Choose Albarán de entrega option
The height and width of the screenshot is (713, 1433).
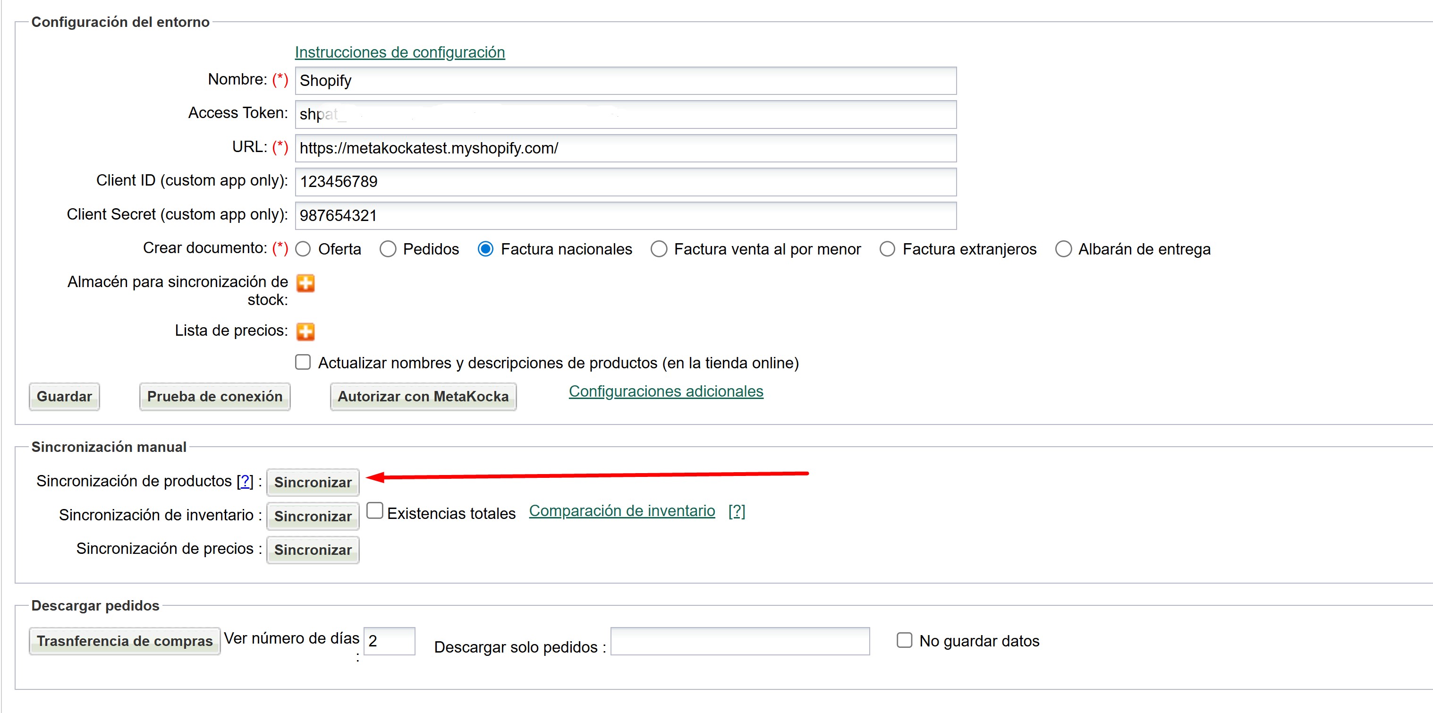click(x=1063, y=249)
